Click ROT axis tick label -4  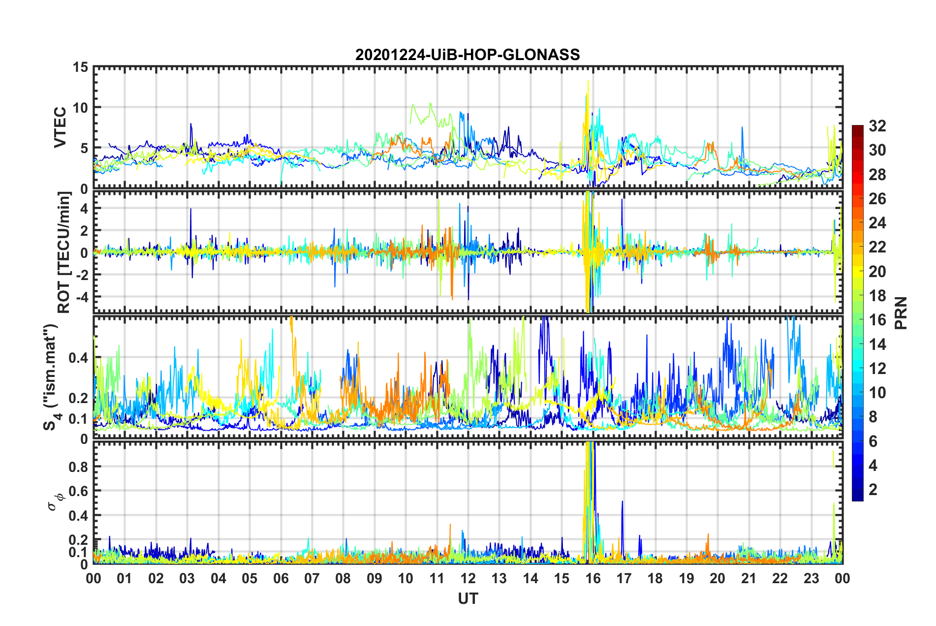point(82,297)
